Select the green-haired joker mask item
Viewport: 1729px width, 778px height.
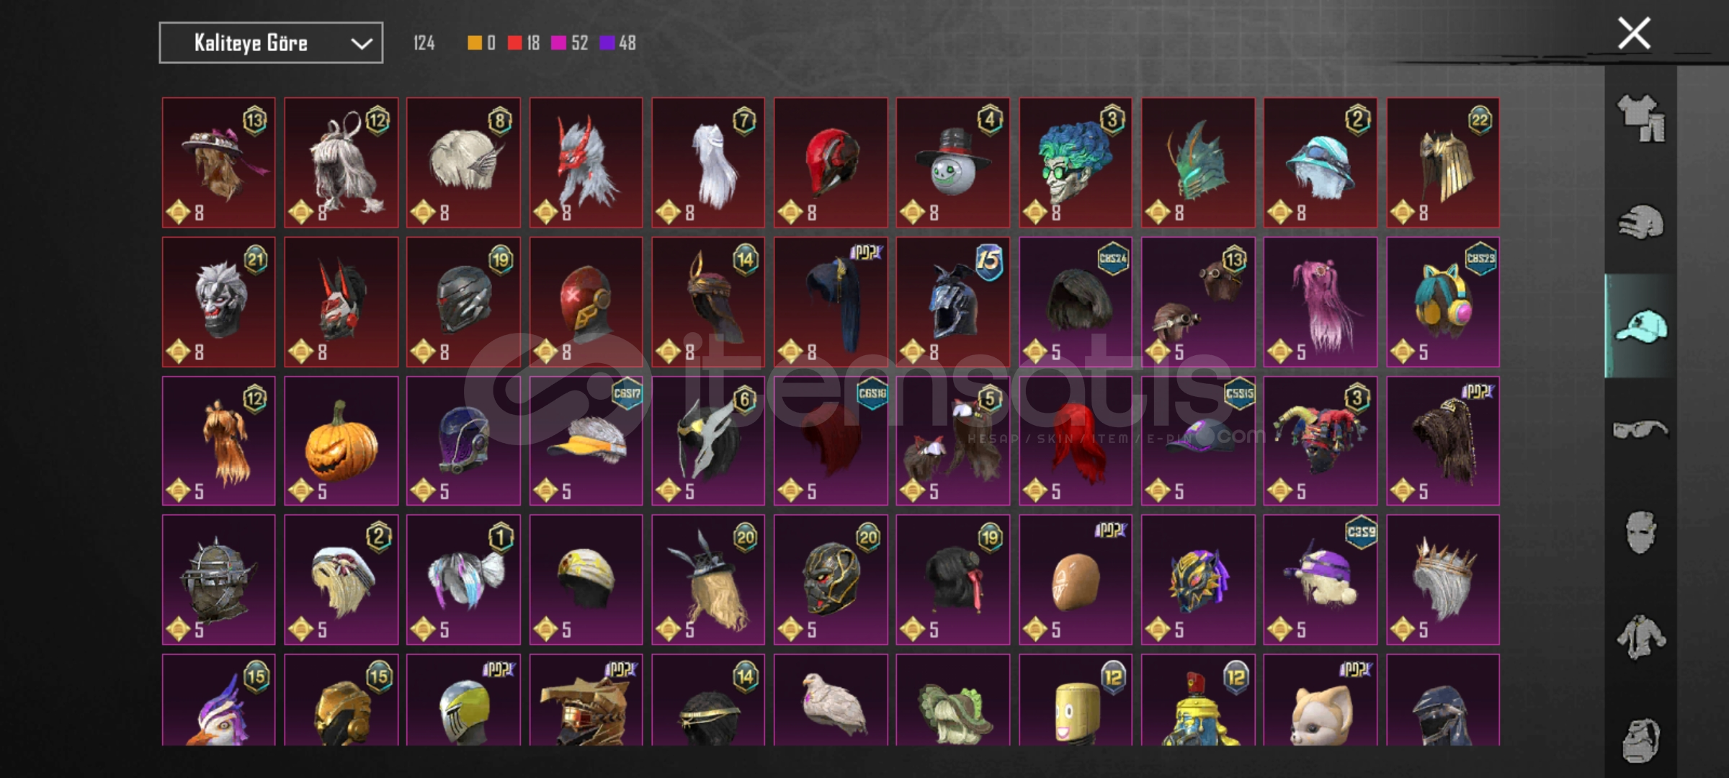point(1076,163)
